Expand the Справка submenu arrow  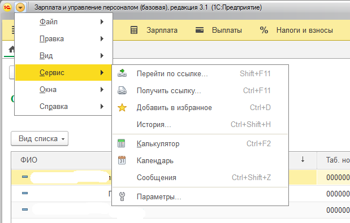click(102, 107)
